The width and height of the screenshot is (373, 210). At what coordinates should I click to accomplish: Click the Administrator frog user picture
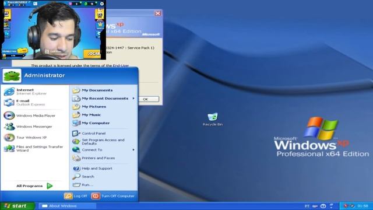[x=12, y=76]
